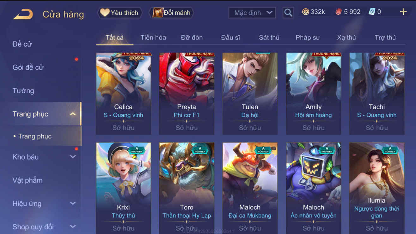Select the Tiến hóa tab
416x234 pixels.
tap(153, 37)
